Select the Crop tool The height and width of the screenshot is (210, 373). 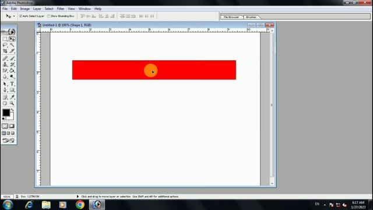coord(5,51)
